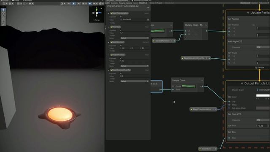Select the Scale tool in Scene tools
Viewport: 270px width, 152px height.
click(3, 19)
